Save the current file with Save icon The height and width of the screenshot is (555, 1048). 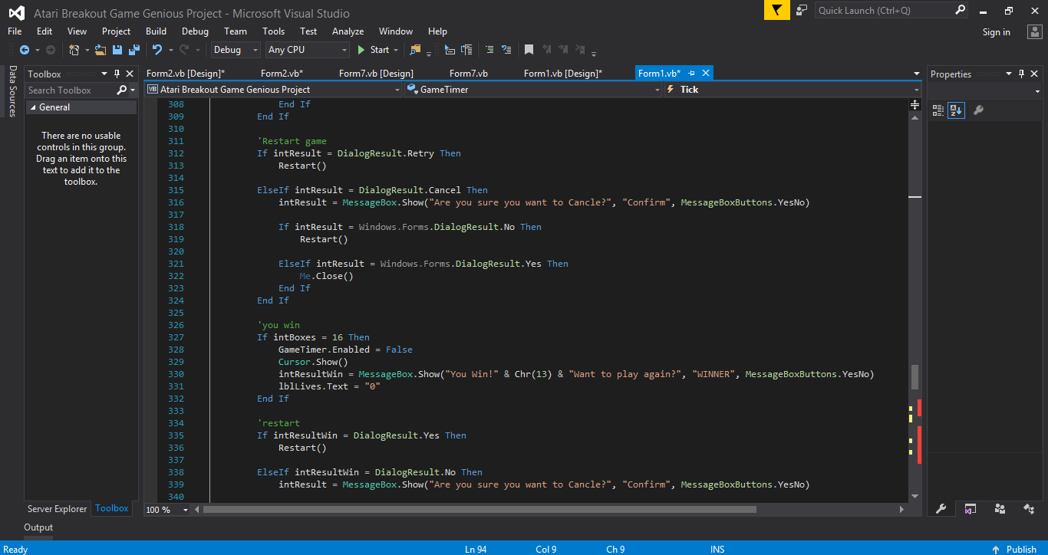(117, 50)
